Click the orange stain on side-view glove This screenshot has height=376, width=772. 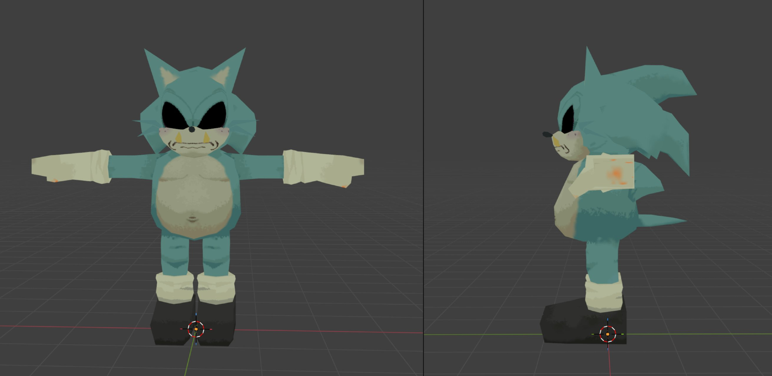coord(616,174)
